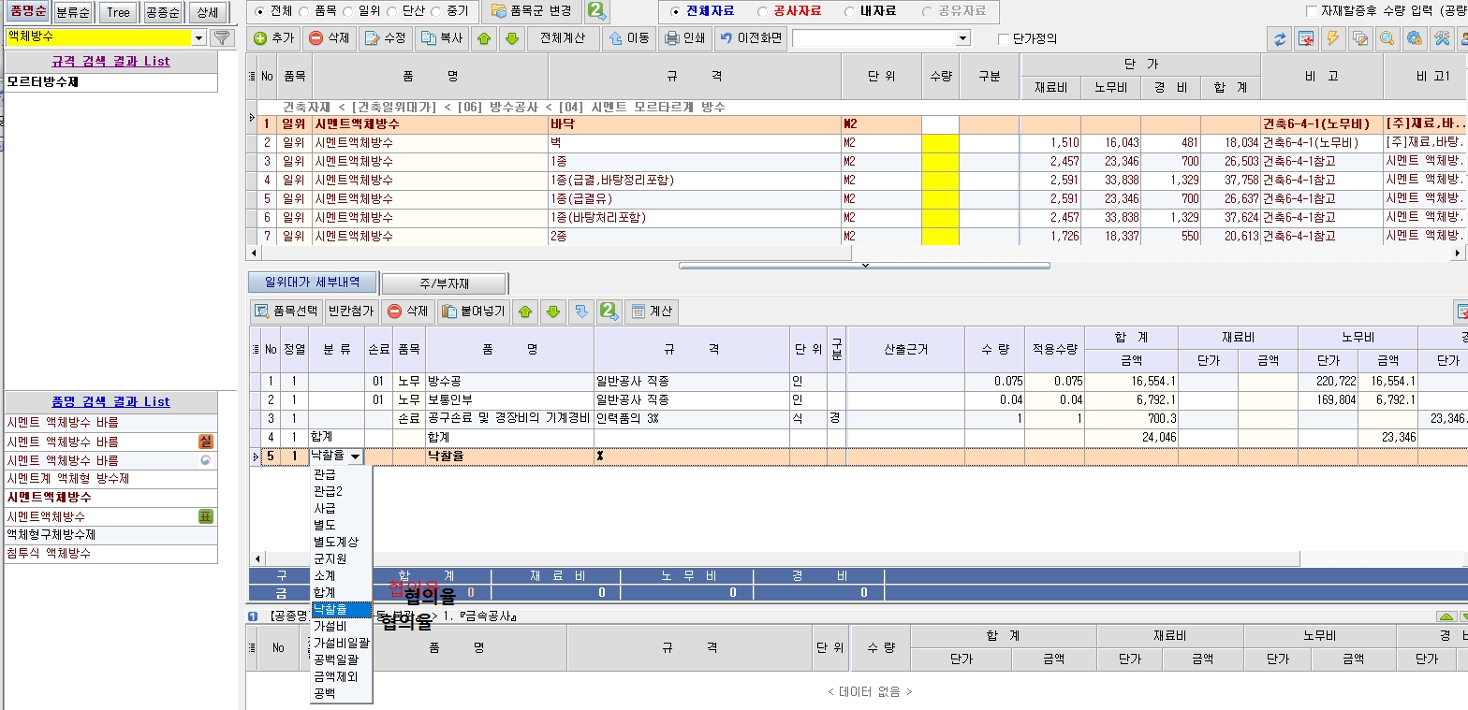The image size is (1468, 710).
Task: Click the 빈칸첨가 button
Action: point(351,312)
